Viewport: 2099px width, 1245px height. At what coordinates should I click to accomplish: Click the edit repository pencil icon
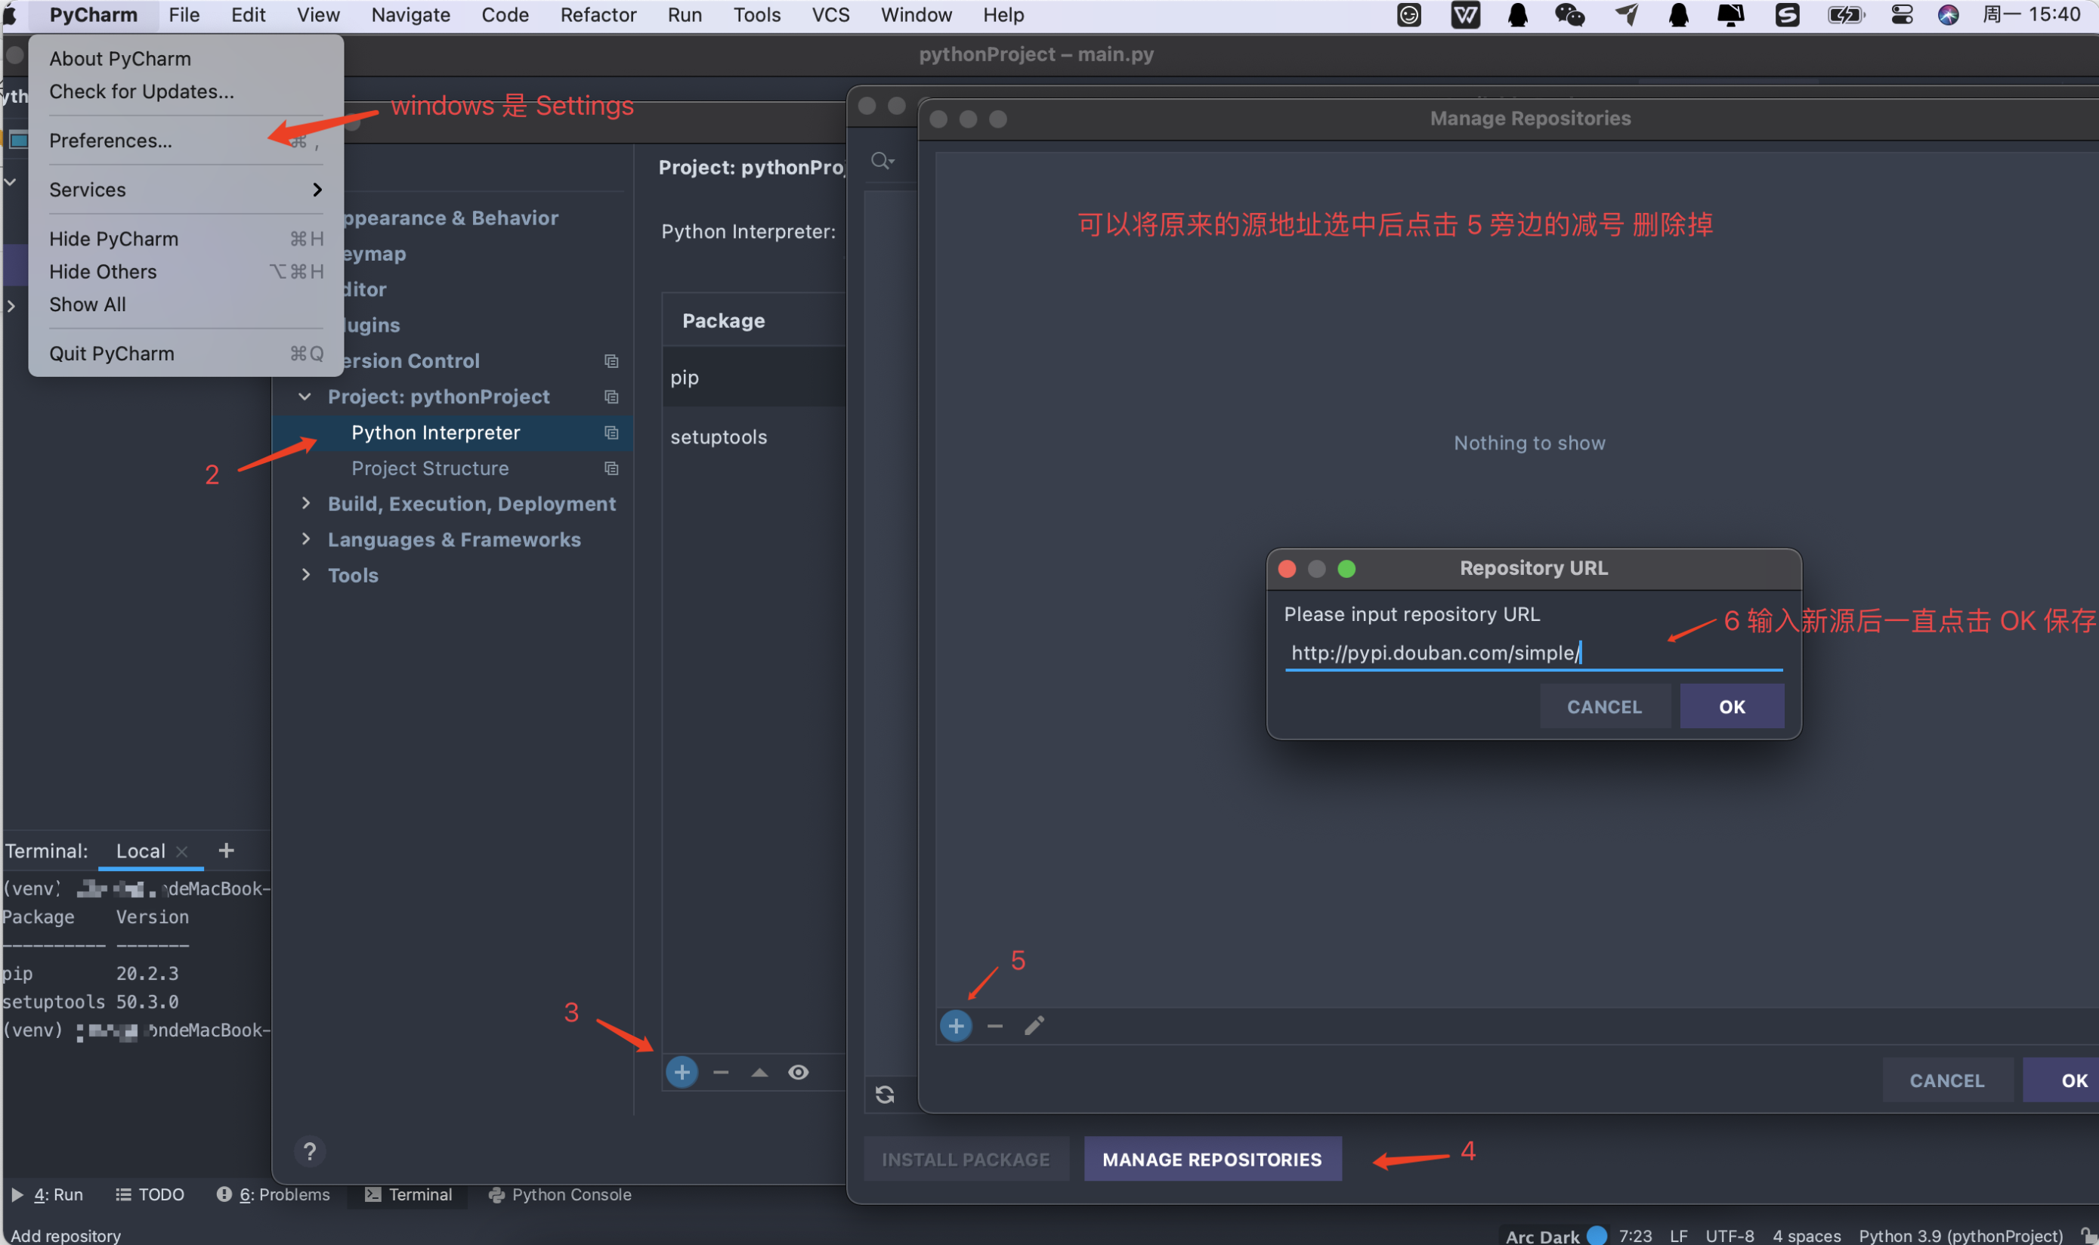[1034, 1025]
